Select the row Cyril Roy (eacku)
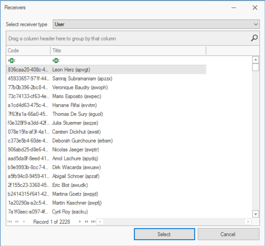265x246 pixels. coord(106,212)
